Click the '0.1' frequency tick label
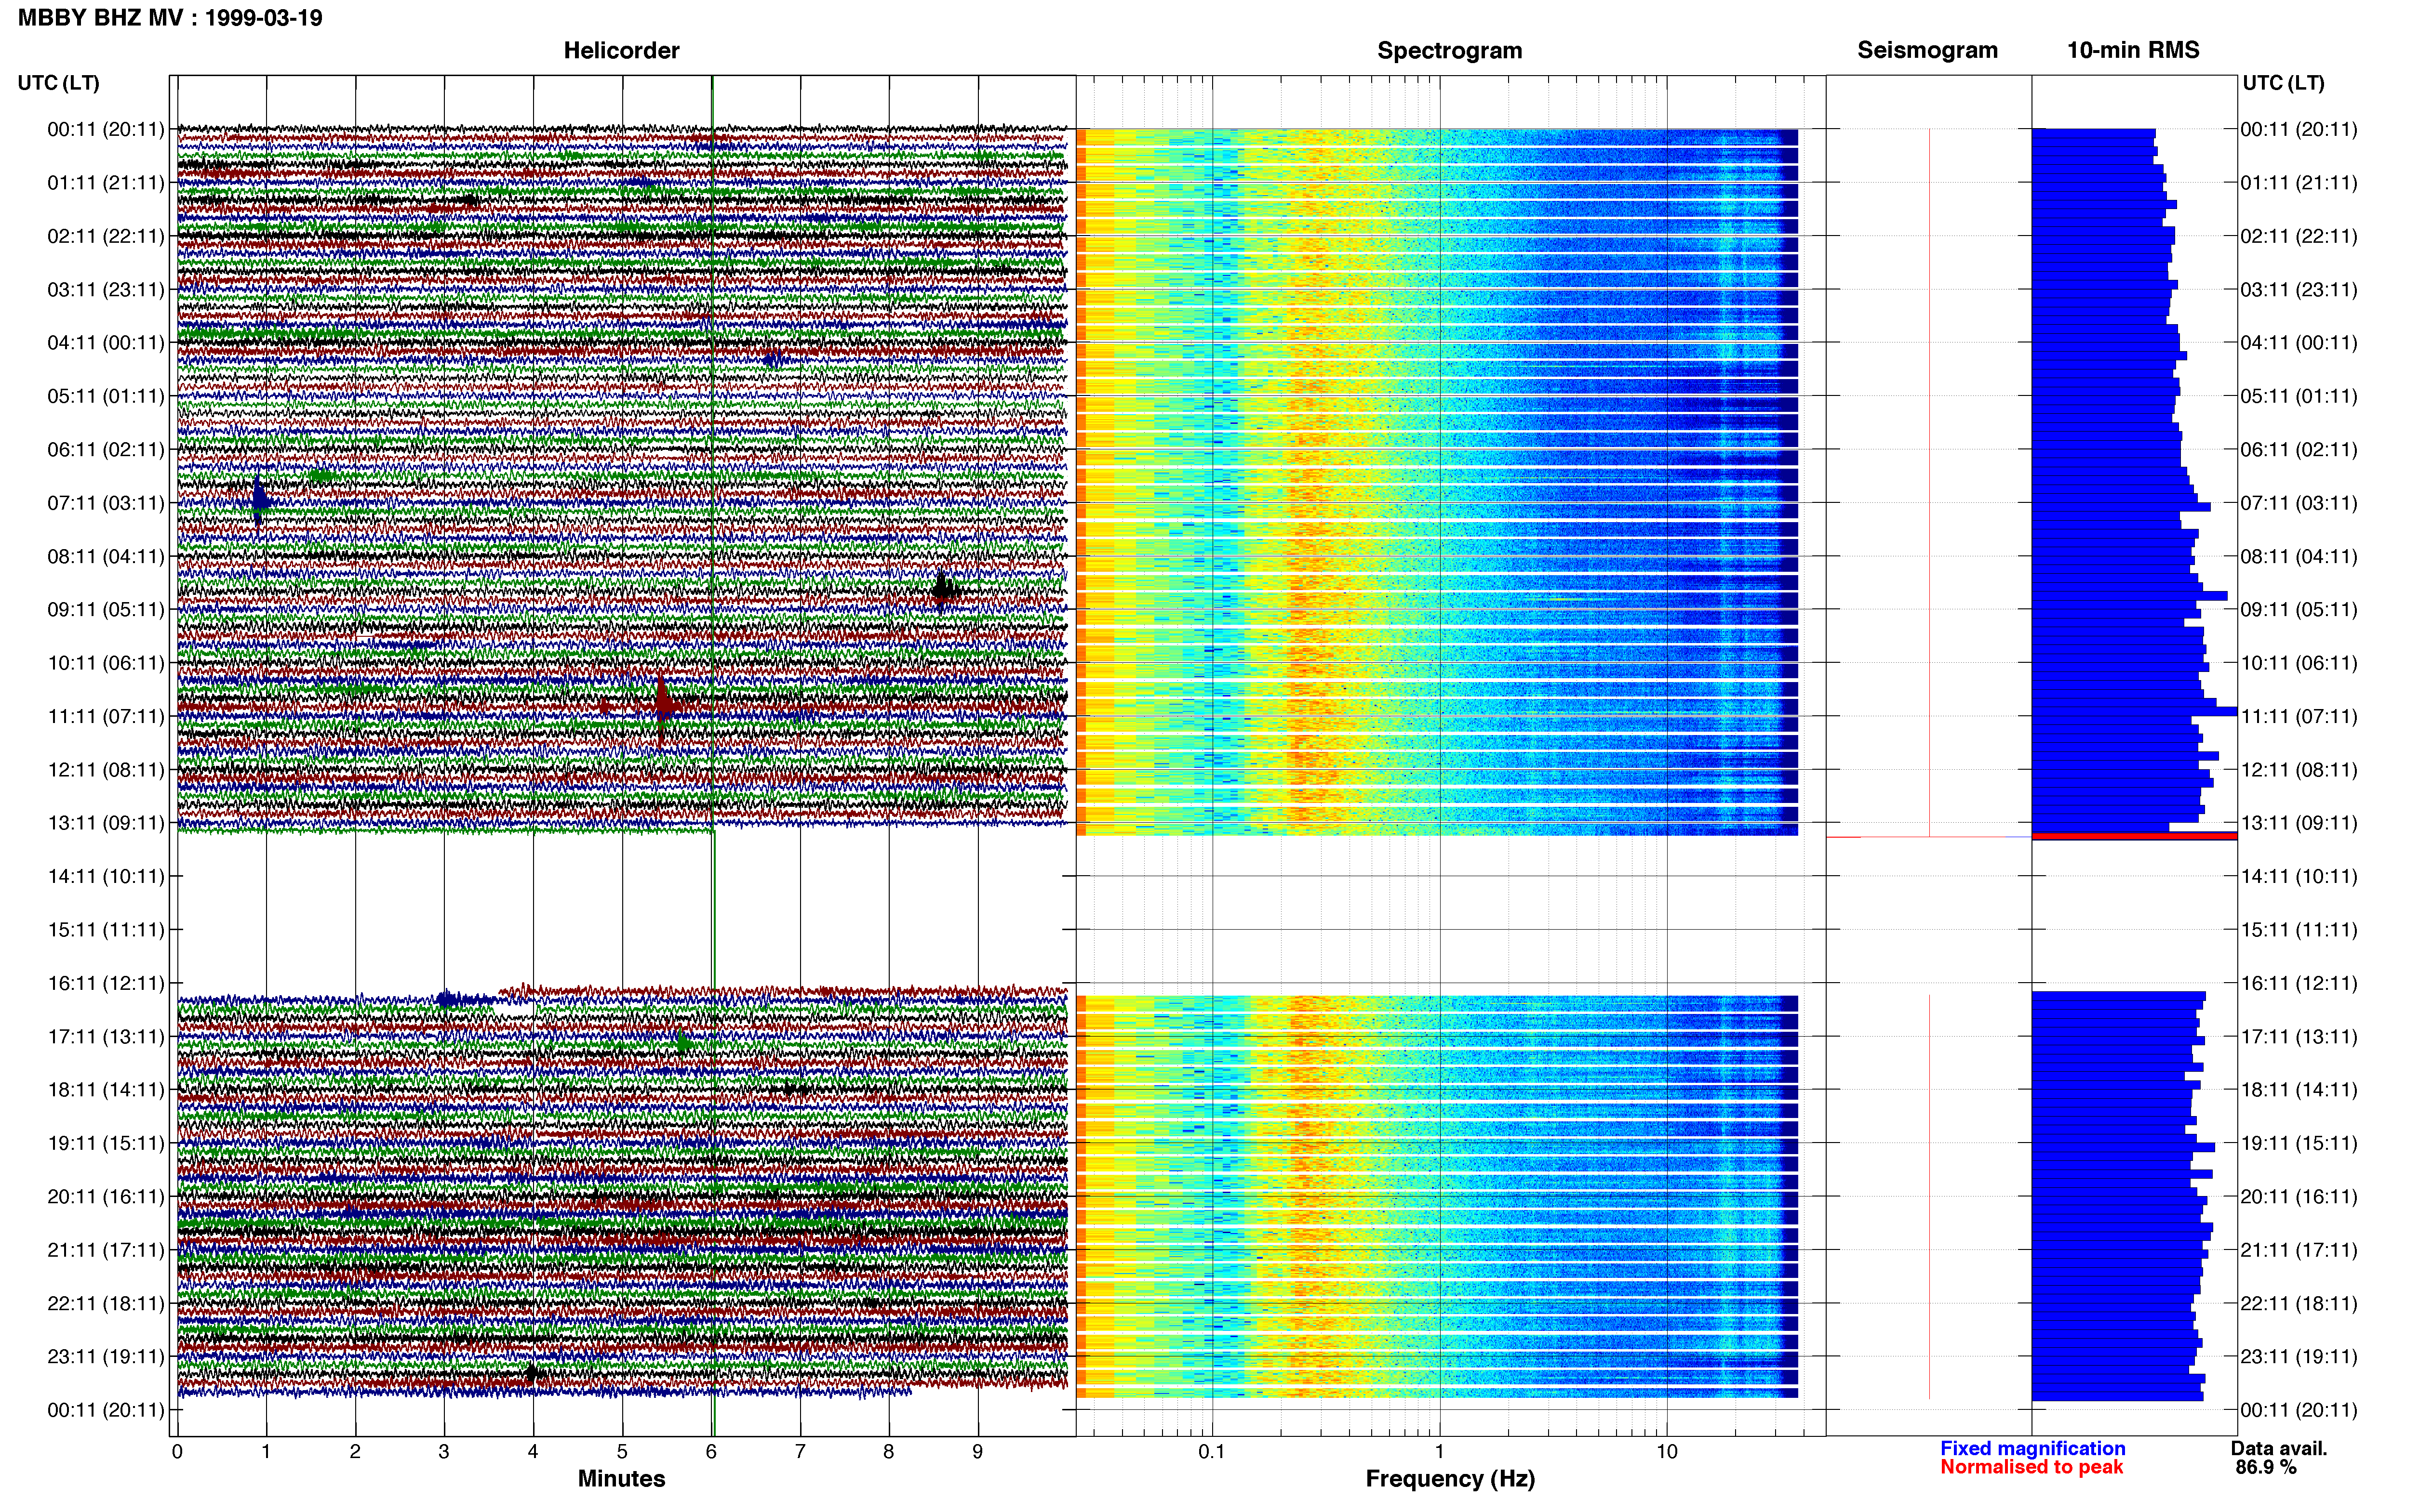The height and width of the screenshot is (1512, 2419). [1212, 1452]
